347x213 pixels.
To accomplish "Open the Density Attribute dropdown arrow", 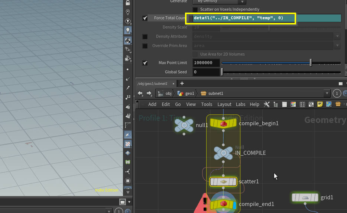I will (x=337, y=36).
